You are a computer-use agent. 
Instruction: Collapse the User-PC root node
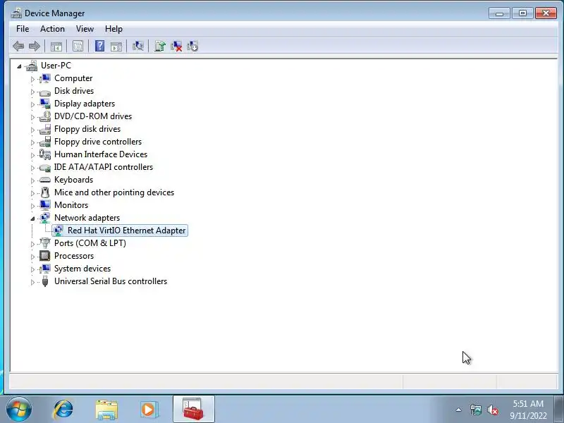coord(19,66)
